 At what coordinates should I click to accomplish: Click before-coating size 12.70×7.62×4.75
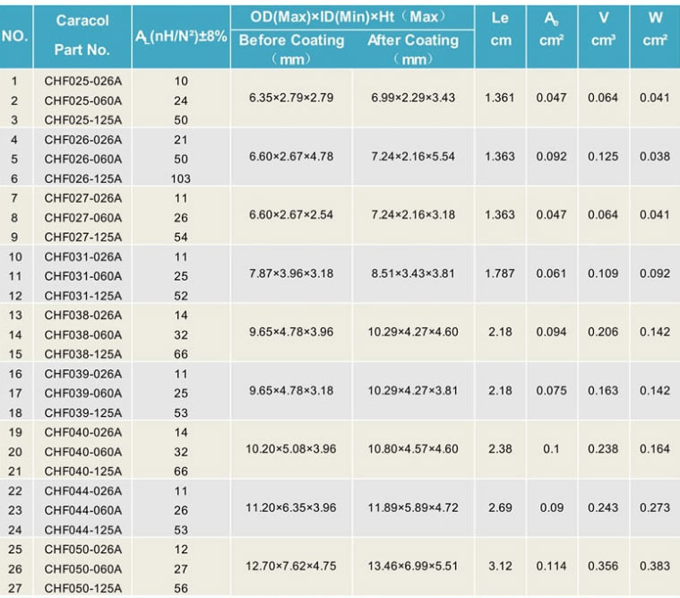pos(291,567)
